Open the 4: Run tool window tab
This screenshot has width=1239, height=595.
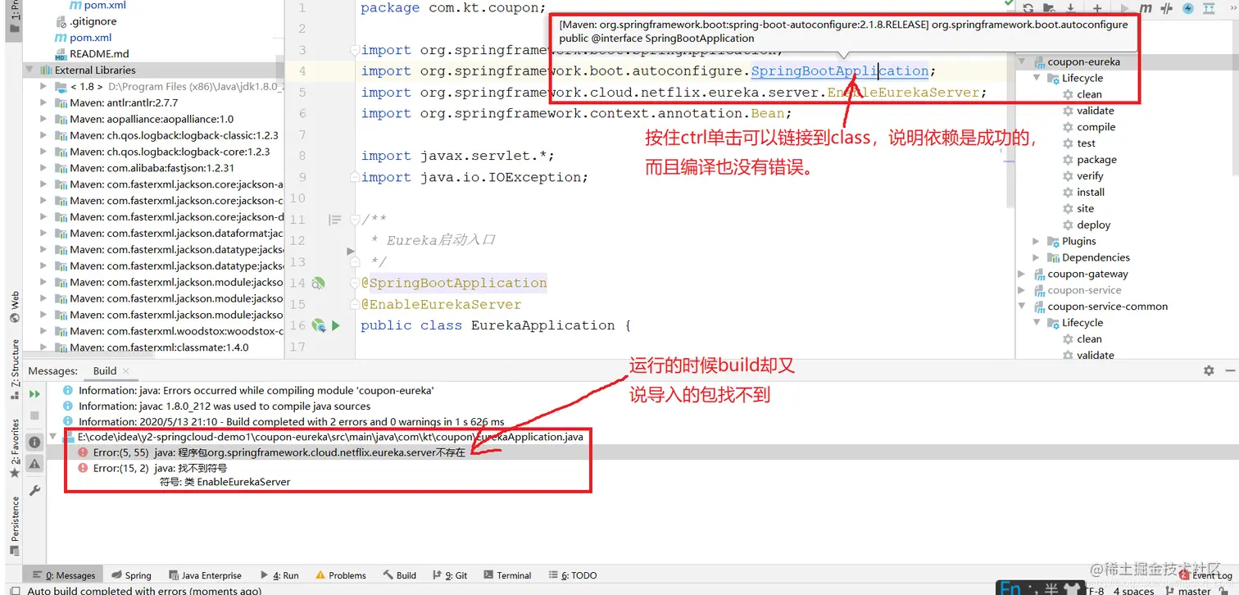pyautogui.click(x=279, y=575)
